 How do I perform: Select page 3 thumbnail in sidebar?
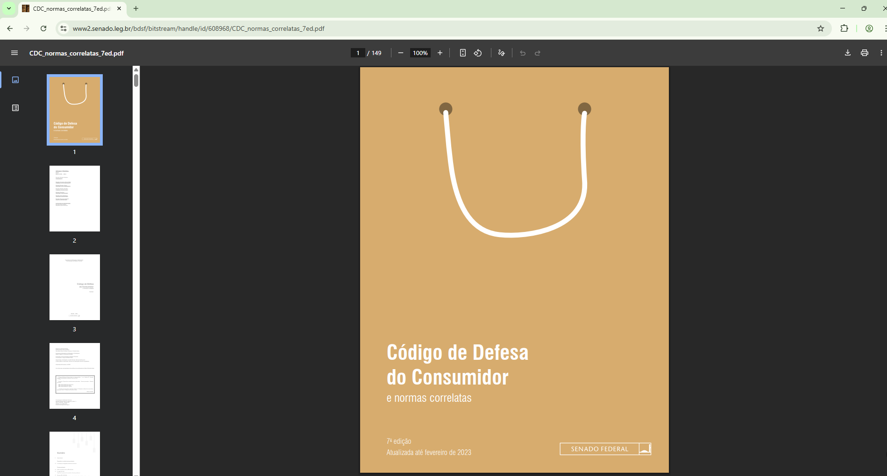click(x=75, y=287)
